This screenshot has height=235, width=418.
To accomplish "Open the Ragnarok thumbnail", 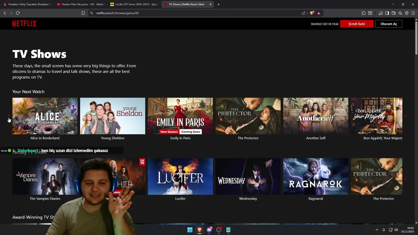I will click(x=316, y=177).
